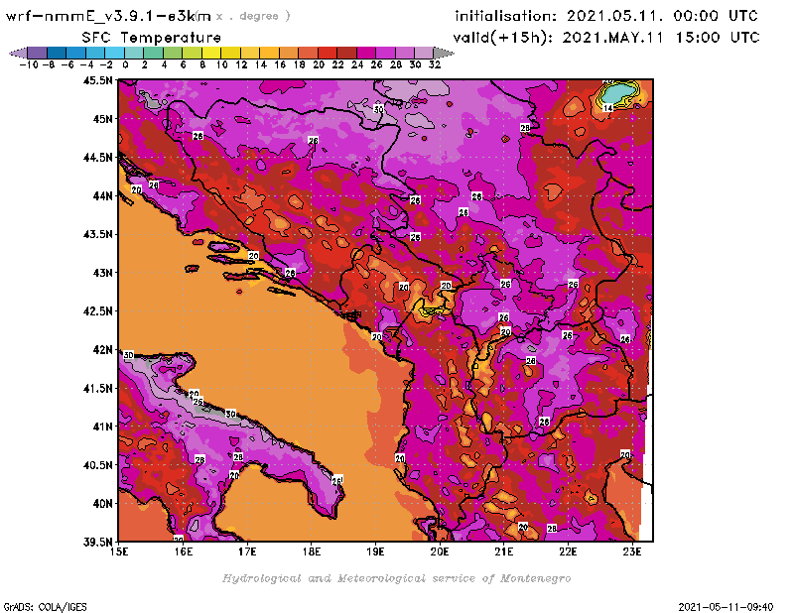Image resolution: width=794 pixels, height=613 pixels.
Task: Click the '19E' longitude label
Action: click(376, 552)
